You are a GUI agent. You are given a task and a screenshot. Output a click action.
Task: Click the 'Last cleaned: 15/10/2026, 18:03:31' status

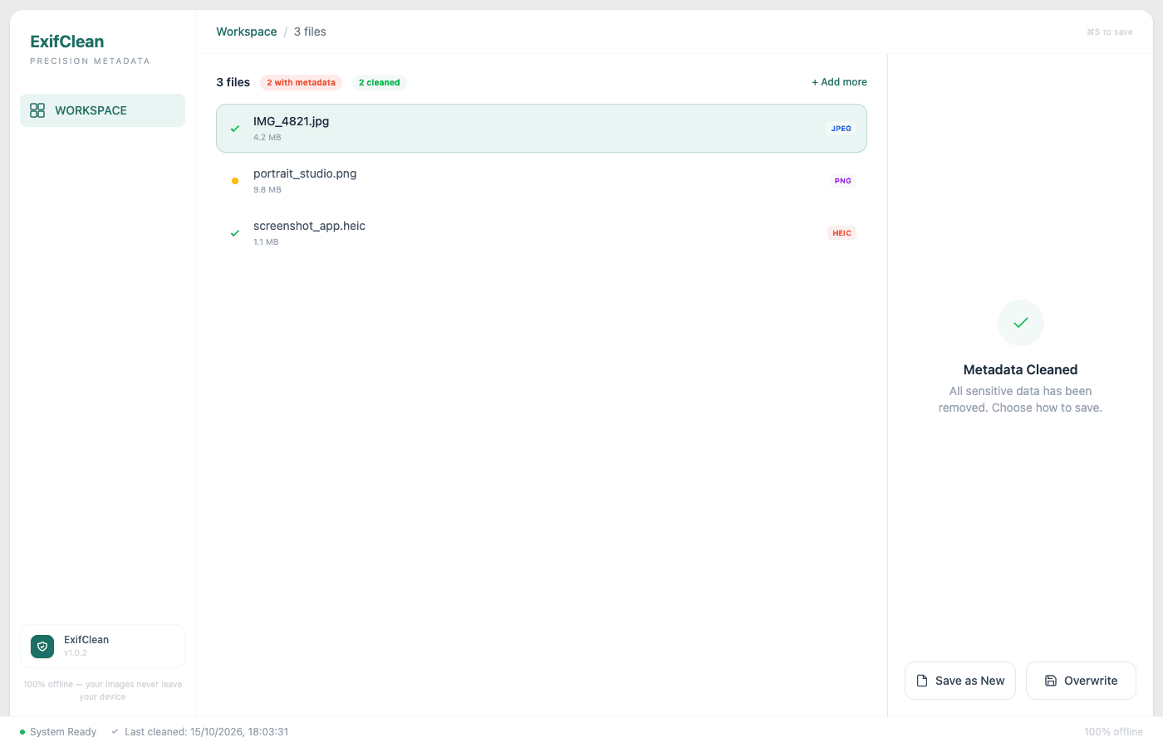coord(207,732)
